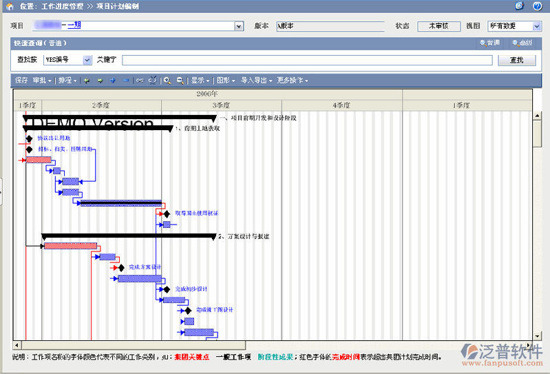The image size is (550, 374).
Task: Open the 导入导出 dropdown menu
Action: tap(256, 81)
